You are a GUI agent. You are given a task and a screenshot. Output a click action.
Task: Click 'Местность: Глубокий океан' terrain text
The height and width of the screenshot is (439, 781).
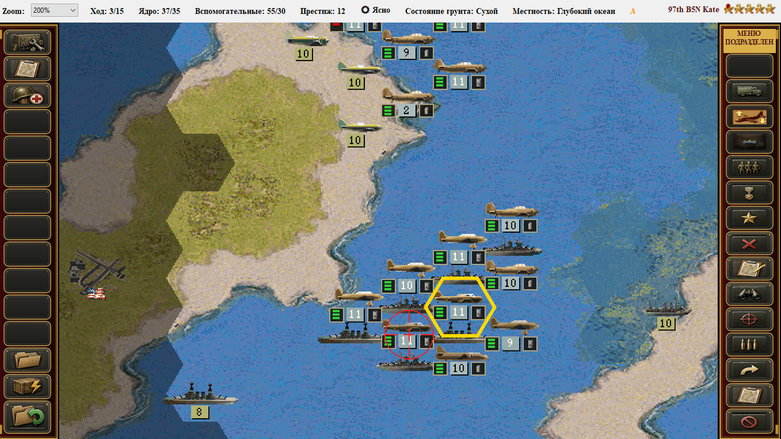tap(564, 11)
